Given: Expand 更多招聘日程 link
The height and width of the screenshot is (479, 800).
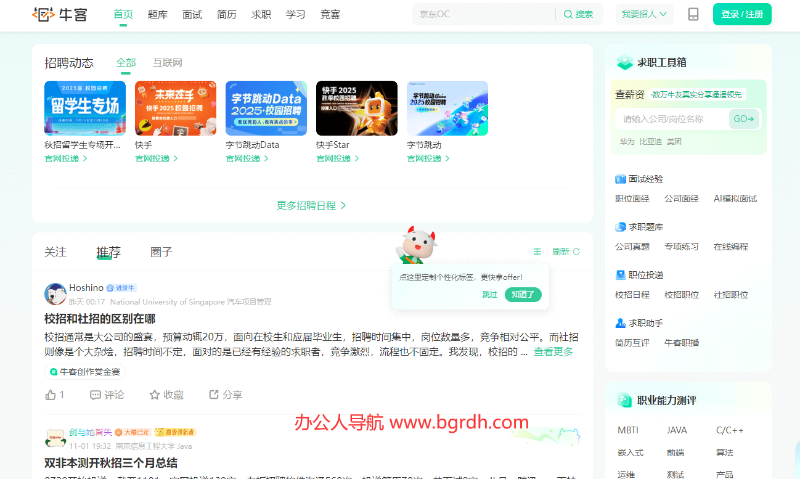Looking at the screenshot, I should [x=311, y=205].
